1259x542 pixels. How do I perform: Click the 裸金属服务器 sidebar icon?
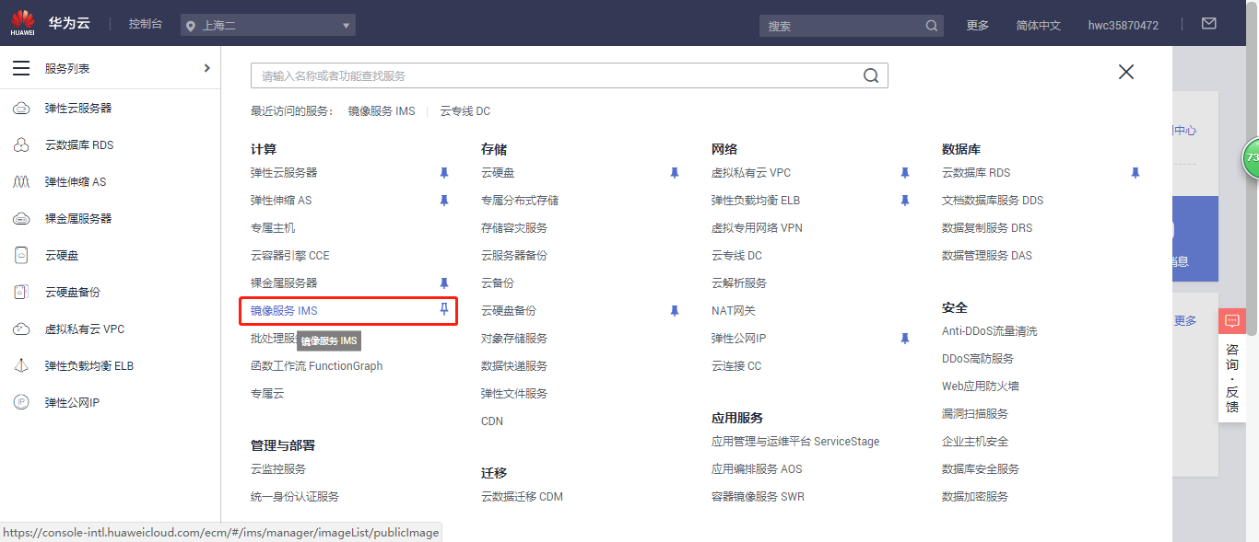[x=21, y=219]
